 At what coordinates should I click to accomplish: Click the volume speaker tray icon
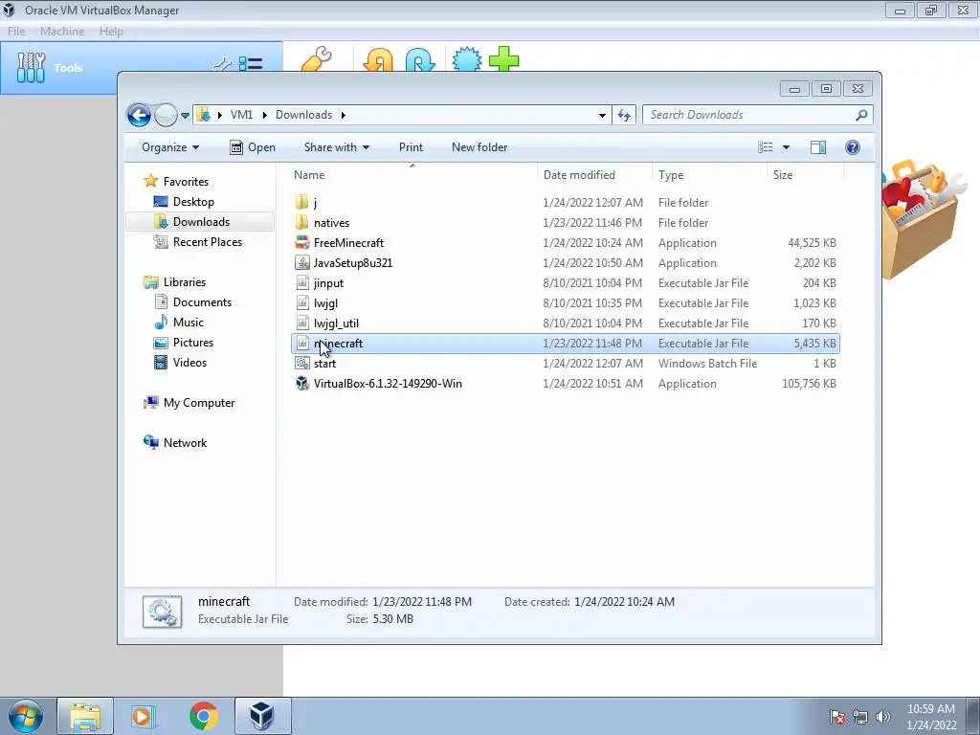pos(883,717)
